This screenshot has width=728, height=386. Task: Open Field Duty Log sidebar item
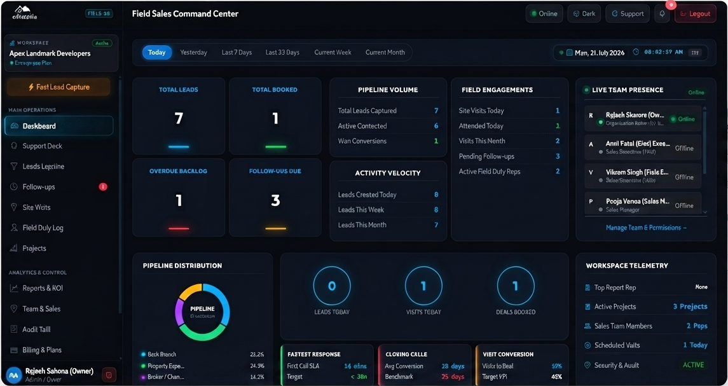point(58,228)
